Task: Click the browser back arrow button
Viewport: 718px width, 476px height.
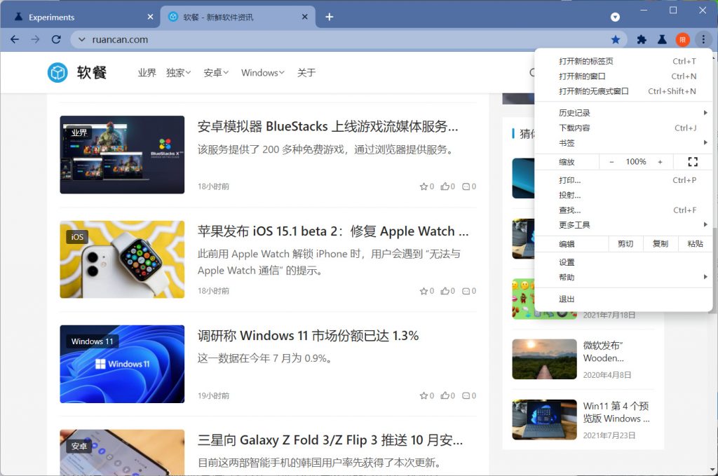Action: (x=15, y=39)
